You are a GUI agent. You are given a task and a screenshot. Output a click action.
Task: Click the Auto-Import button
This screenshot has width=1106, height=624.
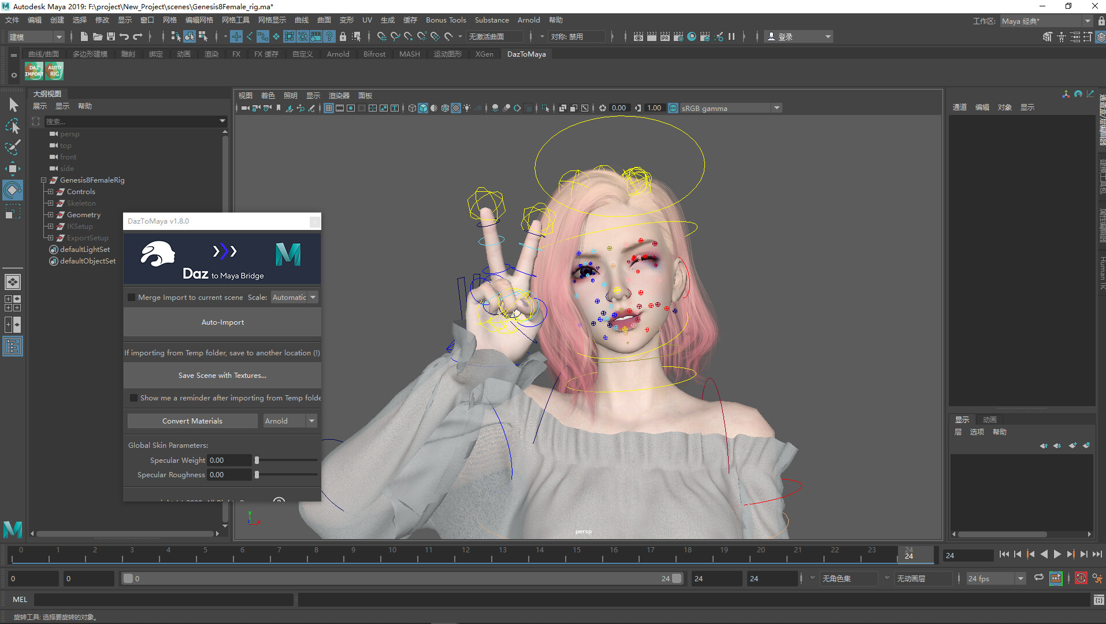point(222,322)
